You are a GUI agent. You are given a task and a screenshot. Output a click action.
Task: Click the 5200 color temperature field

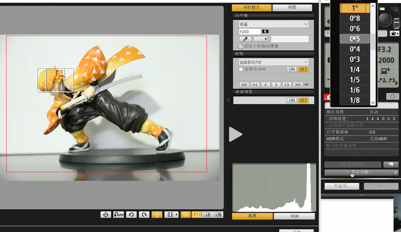tap(250, 31)
